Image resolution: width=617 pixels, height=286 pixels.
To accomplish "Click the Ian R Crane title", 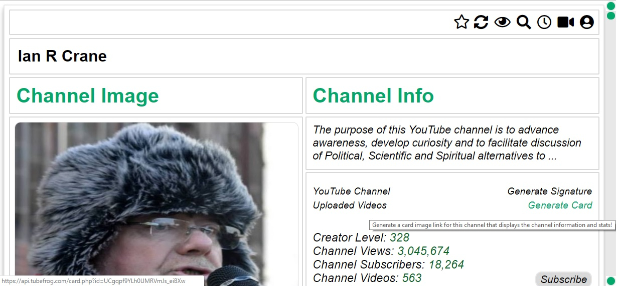I will [x=62, y=56].
